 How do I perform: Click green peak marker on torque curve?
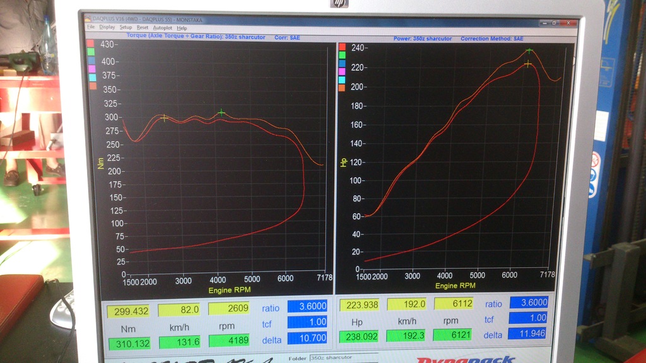[221, 113]
